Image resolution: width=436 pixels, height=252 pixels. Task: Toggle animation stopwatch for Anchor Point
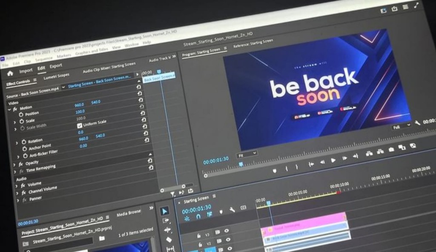click(25, 149)
